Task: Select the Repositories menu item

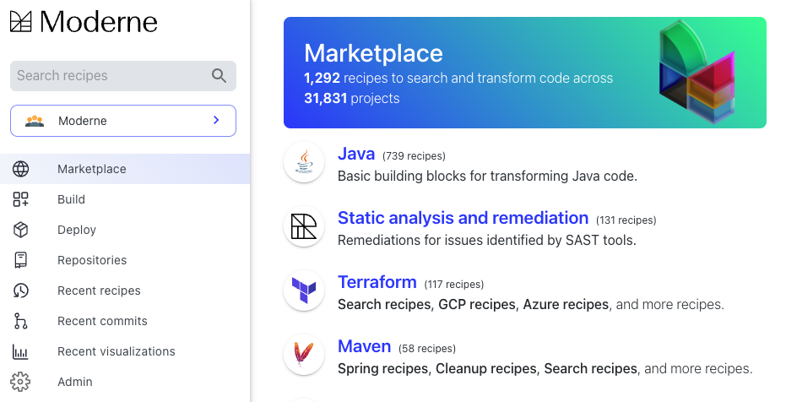Action: 125,260
